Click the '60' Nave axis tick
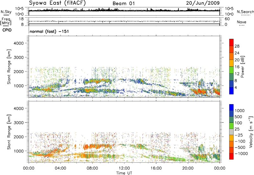 227,19
